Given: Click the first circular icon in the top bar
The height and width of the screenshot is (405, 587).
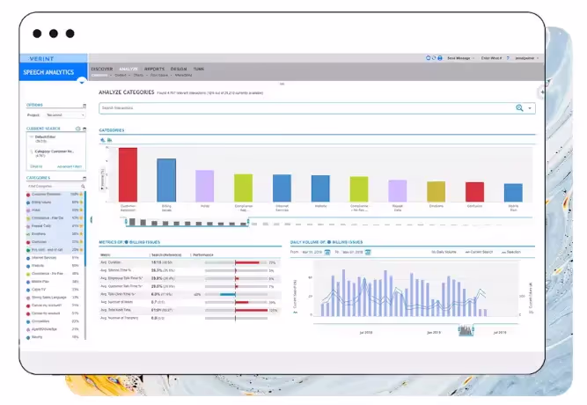Looking at the screenshot, I should 429,58.
